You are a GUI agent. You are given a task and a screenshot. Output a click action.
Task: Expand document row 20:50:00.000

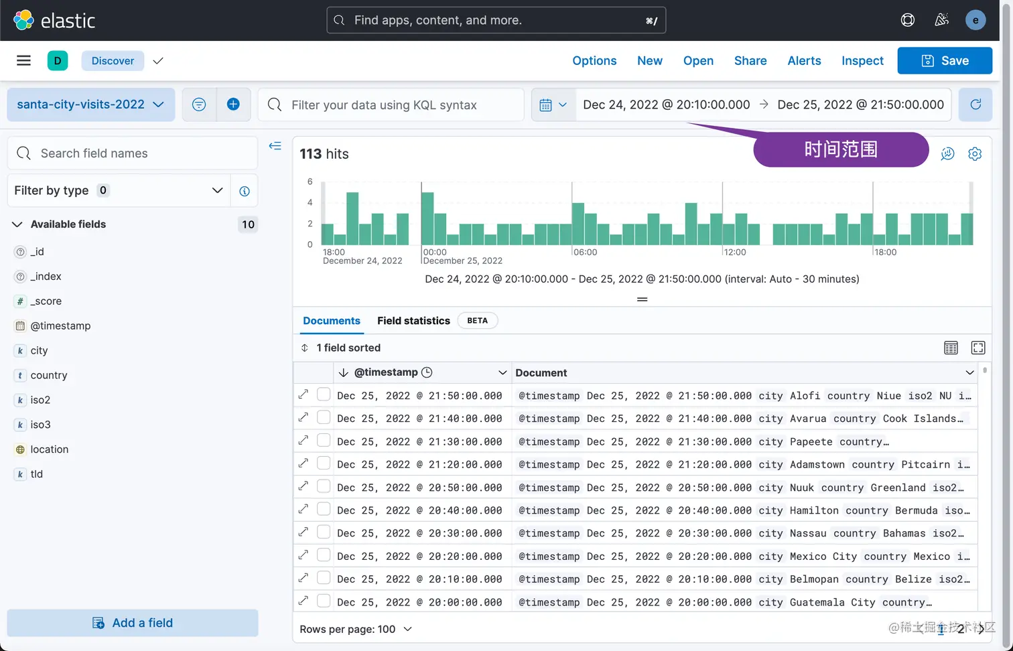303,486
